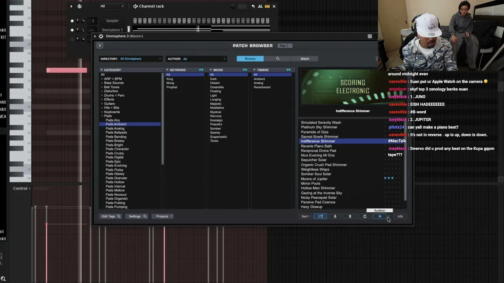This screenshot has height=283, width=504.
Task: Expand the ARP + BPM category
Action: click(x=102, y=79)
